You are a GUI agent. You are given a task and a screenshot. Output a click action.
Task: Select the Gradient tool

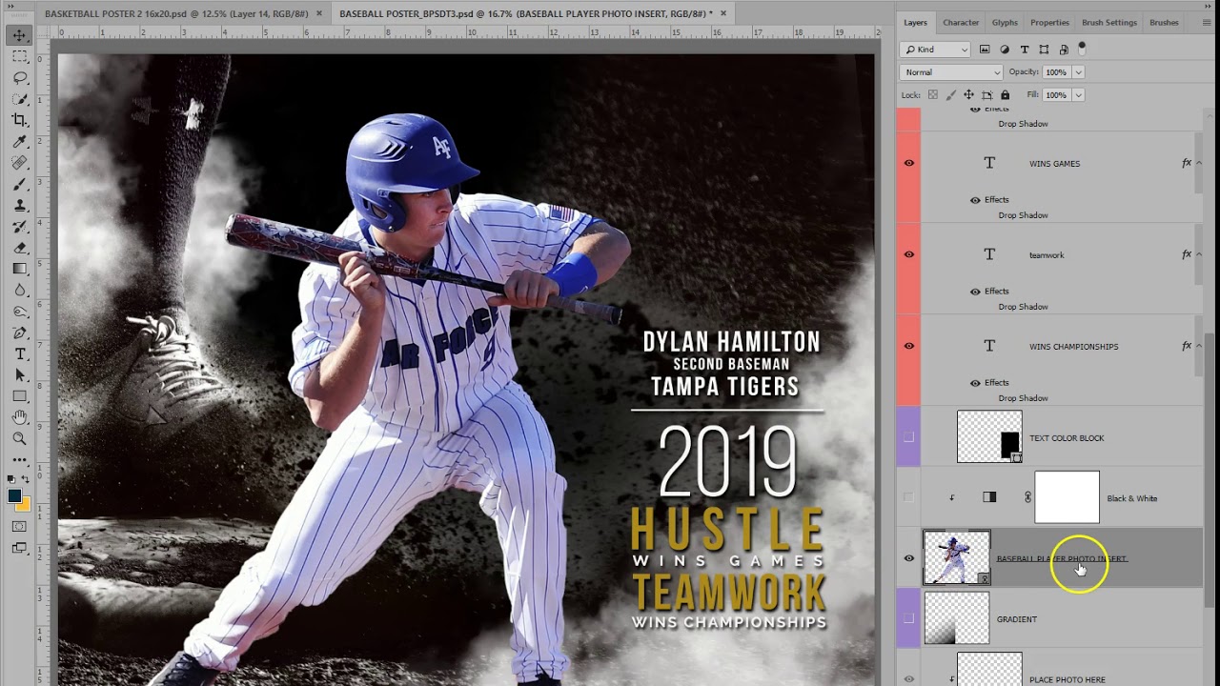(x=19, y=269)
